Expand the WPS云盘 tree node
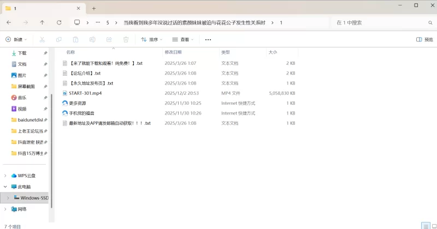The width and height of the screenshot is (437, 229). (x=6, y=176)
